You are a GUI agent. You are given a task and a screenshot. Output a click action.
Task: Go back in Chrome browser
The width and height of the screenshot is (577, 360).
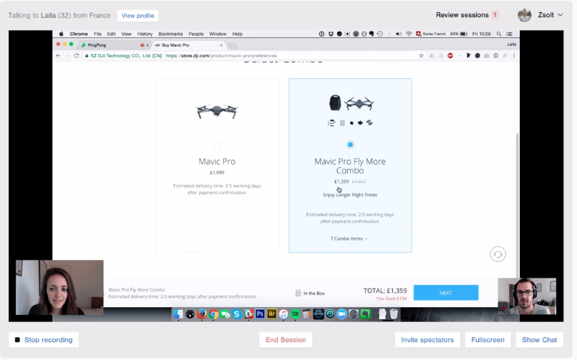pos(58,56)
